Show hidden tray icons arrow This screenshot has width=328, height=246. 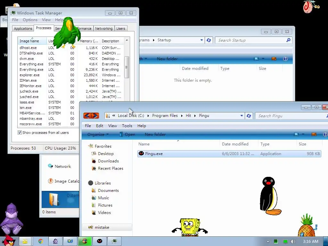(268, 242)
